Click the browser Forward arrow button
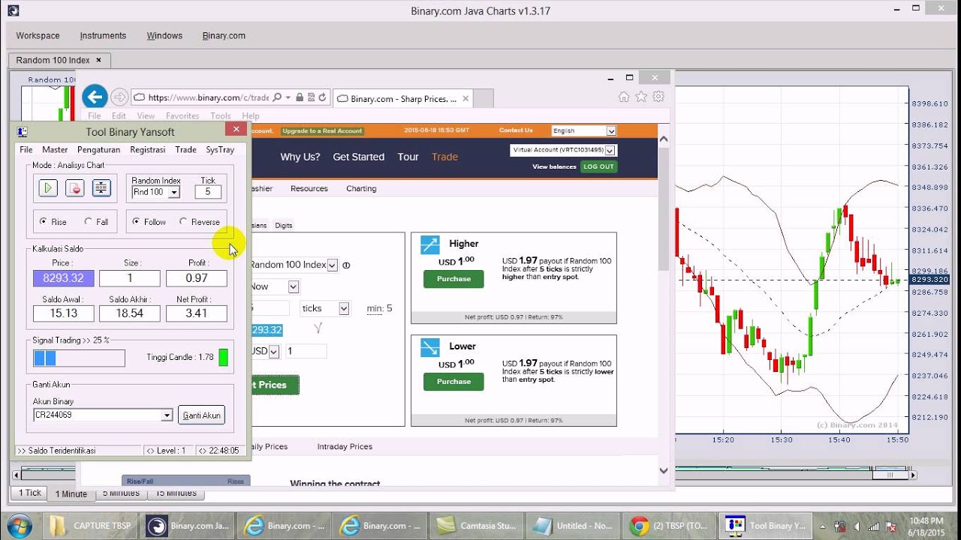Screen dimensions: 961x540 pos(119,97)
